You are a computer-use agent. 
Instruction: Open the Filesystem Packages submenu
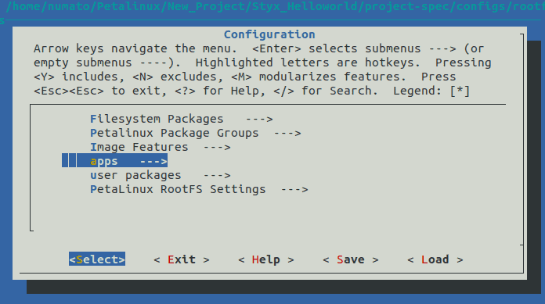181,119
